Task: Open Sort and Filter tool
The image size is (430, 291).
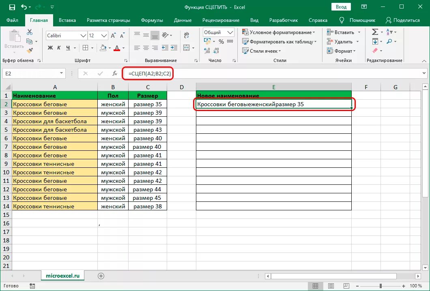Action: [389, 32]
